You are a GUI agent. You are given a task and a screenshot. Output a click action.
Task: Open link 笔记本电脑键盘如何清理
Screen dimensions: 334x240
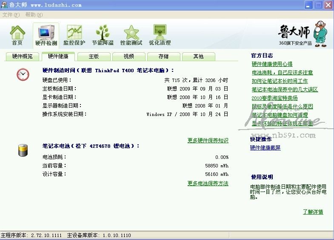(280, 115)
